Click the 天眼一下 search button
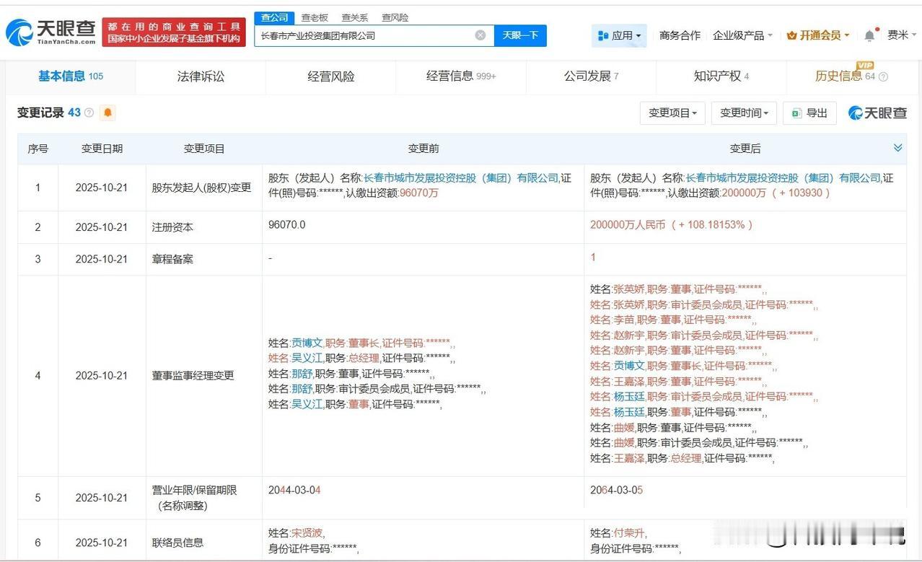Image resolution: width=922 pixels, height=562 pixels. coord(520,35)
